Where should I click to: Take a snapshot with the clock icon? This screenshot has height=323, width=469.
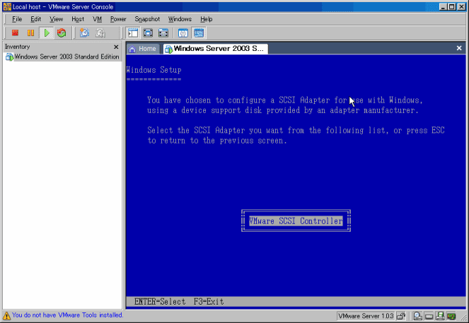pos(84,33)
